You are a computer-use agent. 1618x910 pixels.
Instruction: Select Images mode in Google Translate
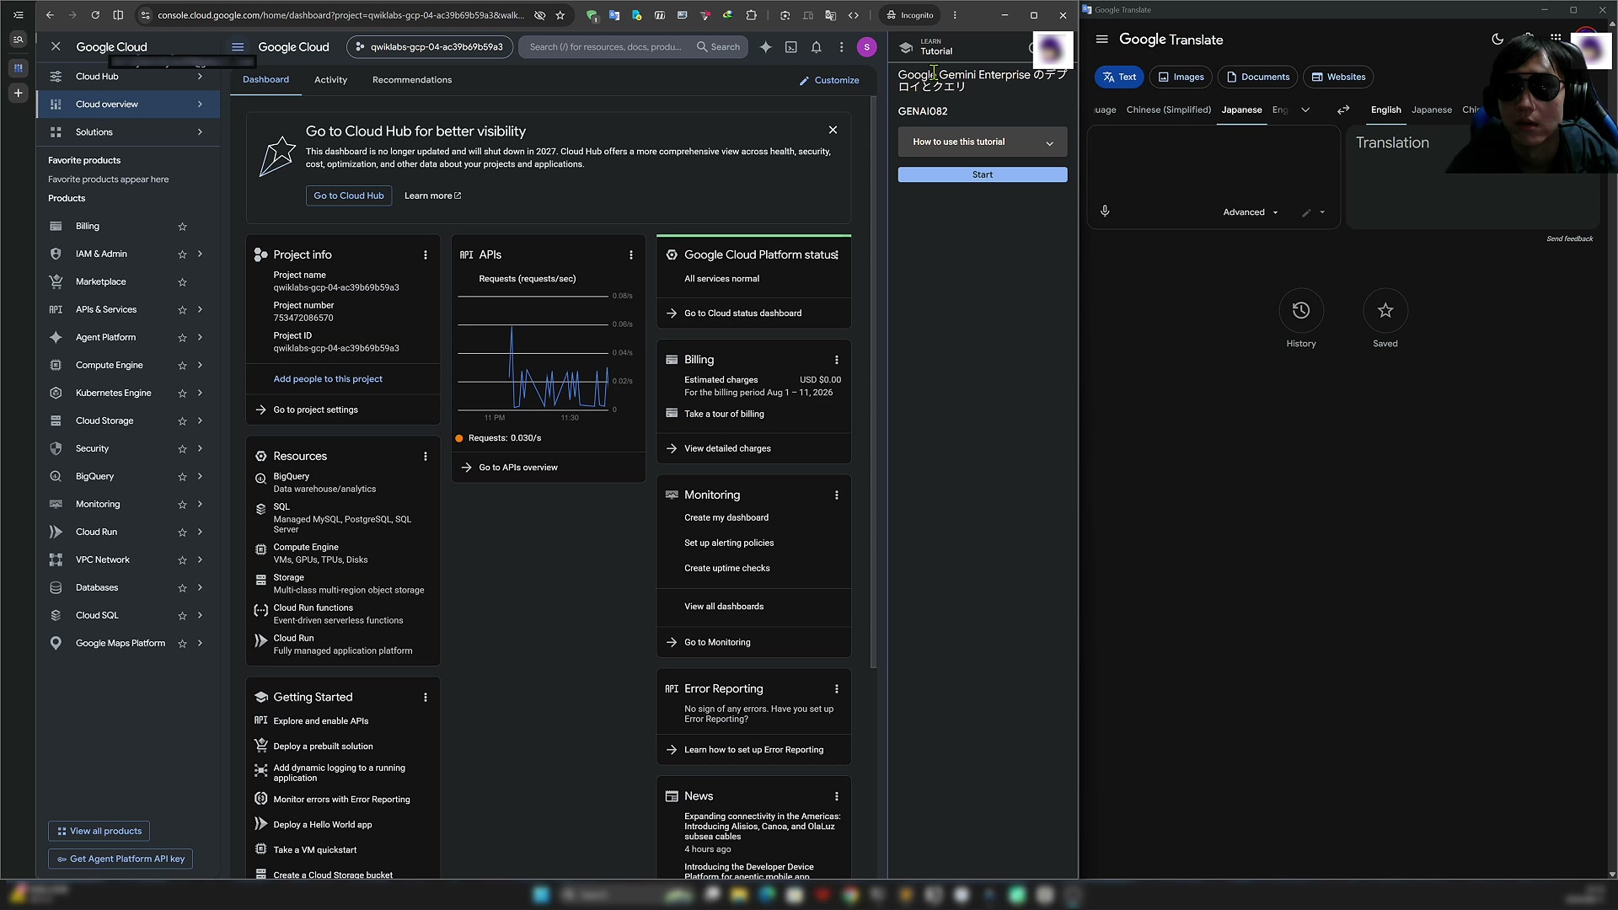point(1181,77)
